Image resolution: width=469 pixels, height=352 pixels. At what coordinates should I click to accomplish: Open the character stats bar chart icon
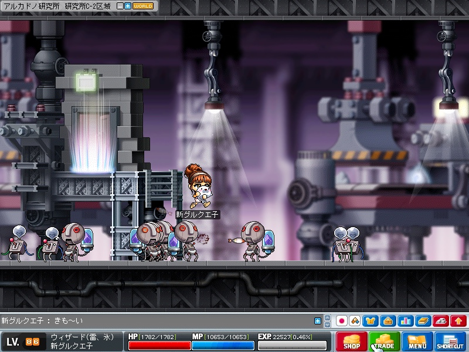click(x=406, y=321)
